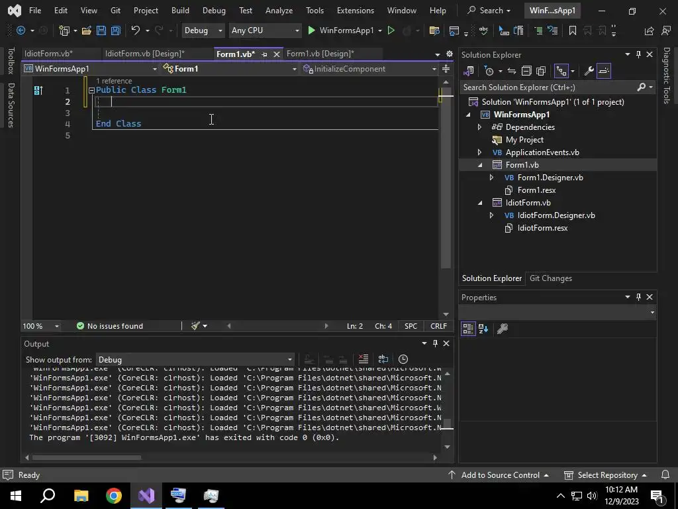Click the Output horizontal scrollbar thumb
Image resolution: width=678 pixels, height=509 pixels.
pyautogui.click(x=87, y=457)
